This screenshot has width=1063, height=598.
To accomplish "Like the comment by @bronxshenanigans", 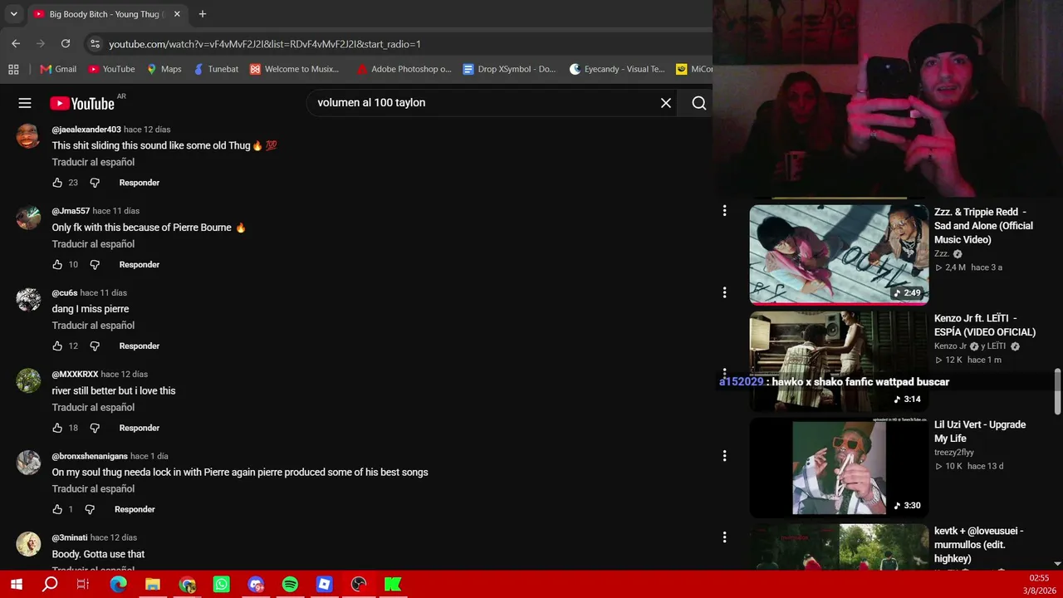I will (57, 509).
